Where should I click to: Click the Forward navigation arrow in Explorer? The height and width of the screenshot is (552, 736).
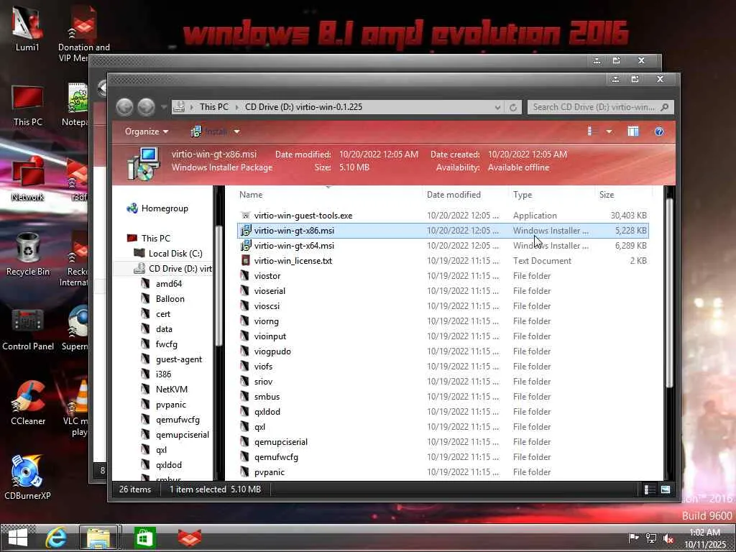coord(147,107)
